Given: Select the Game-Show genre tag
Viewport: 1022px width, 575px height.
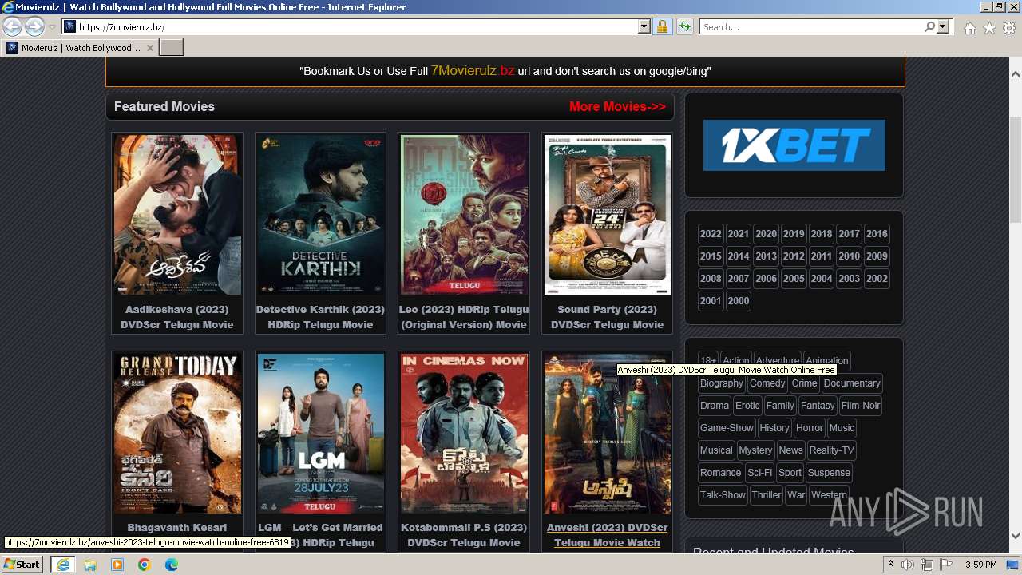Looking at the screenshot, I should point(727,428).
